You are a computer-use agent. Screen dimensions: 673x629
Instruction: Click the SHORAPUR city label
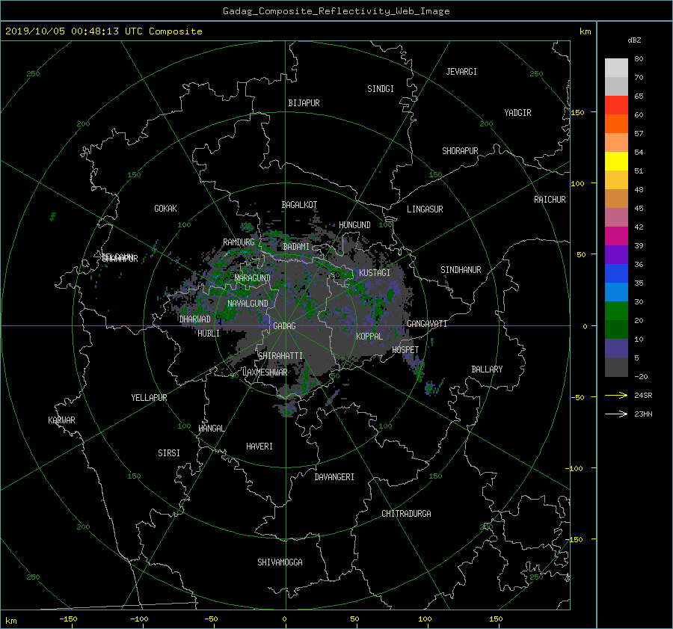pos(460,151)
